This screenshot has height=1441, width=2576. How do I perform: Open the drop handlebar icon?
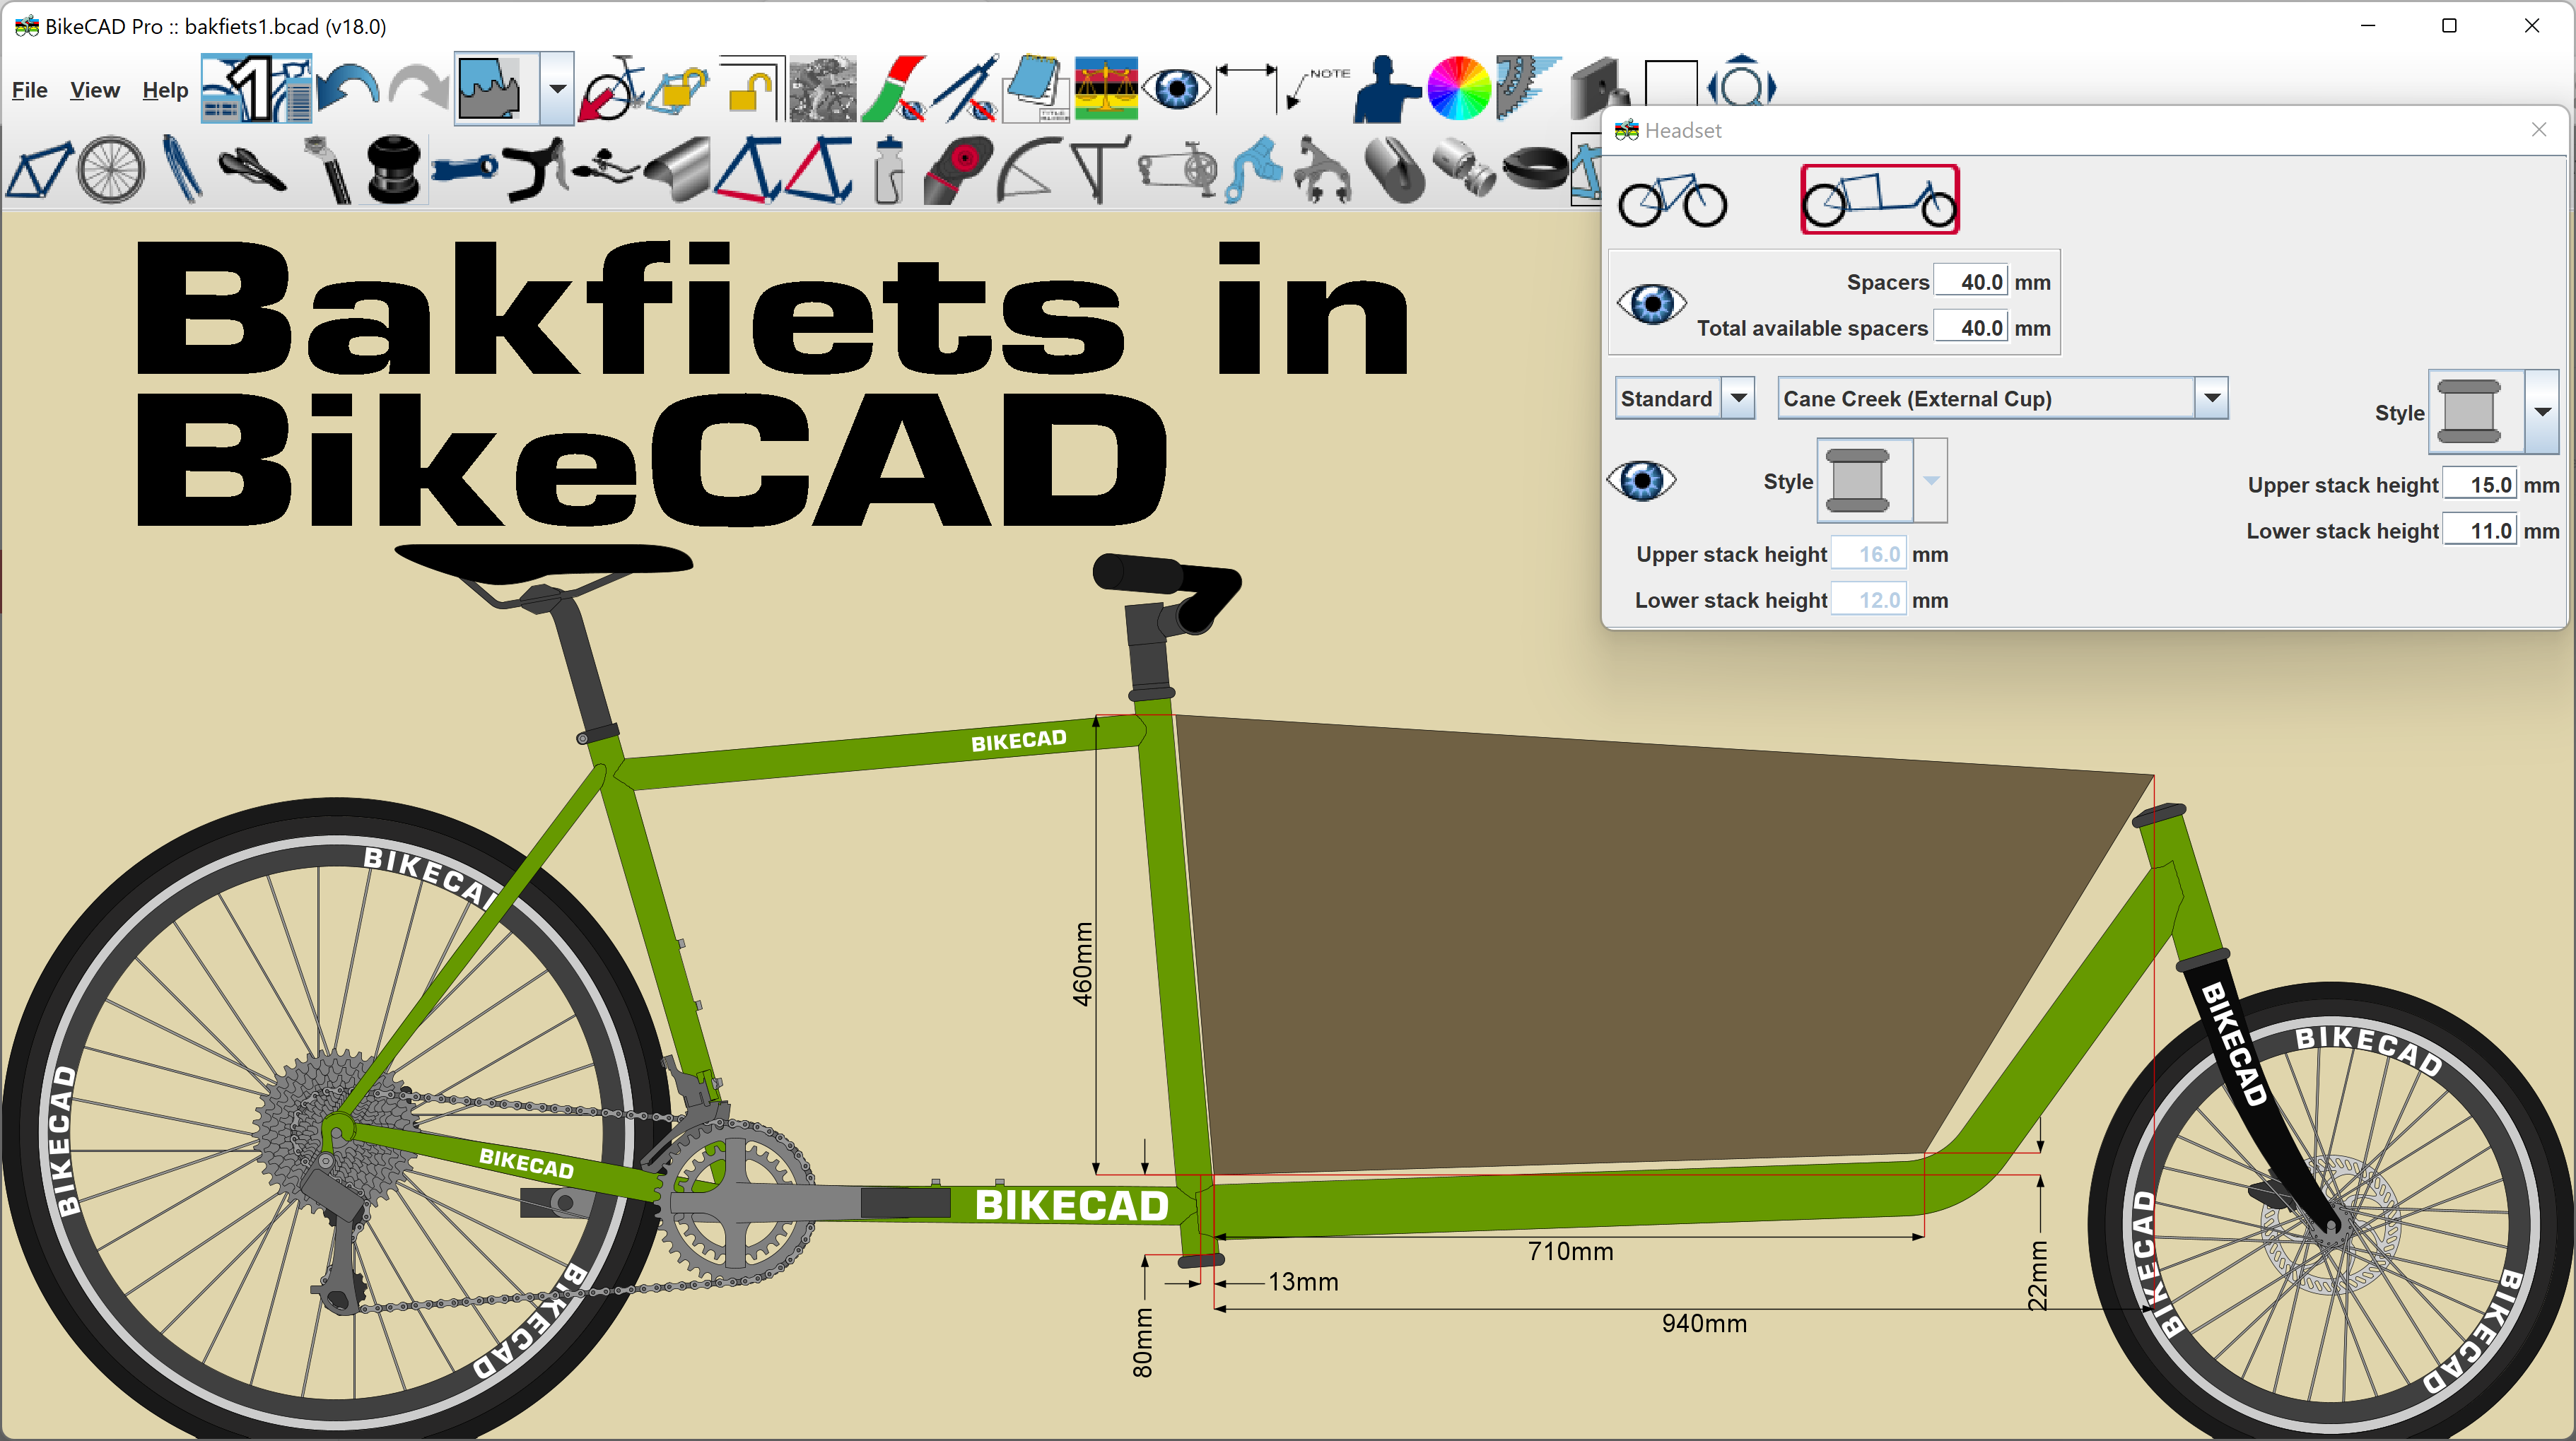535,170
